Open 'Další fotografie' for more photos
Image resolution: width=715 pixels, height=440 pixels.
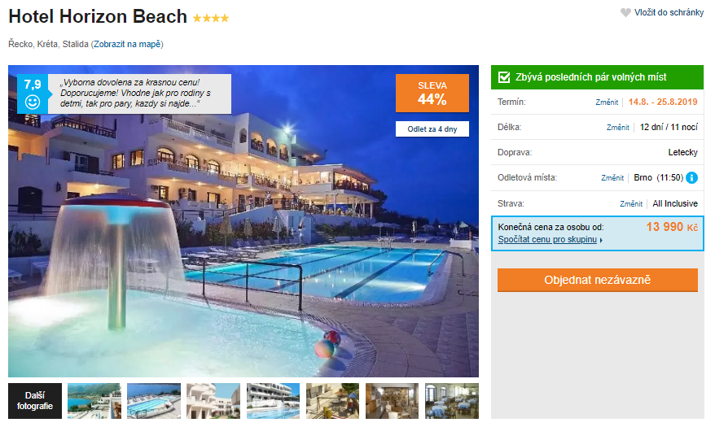point(35,401)
